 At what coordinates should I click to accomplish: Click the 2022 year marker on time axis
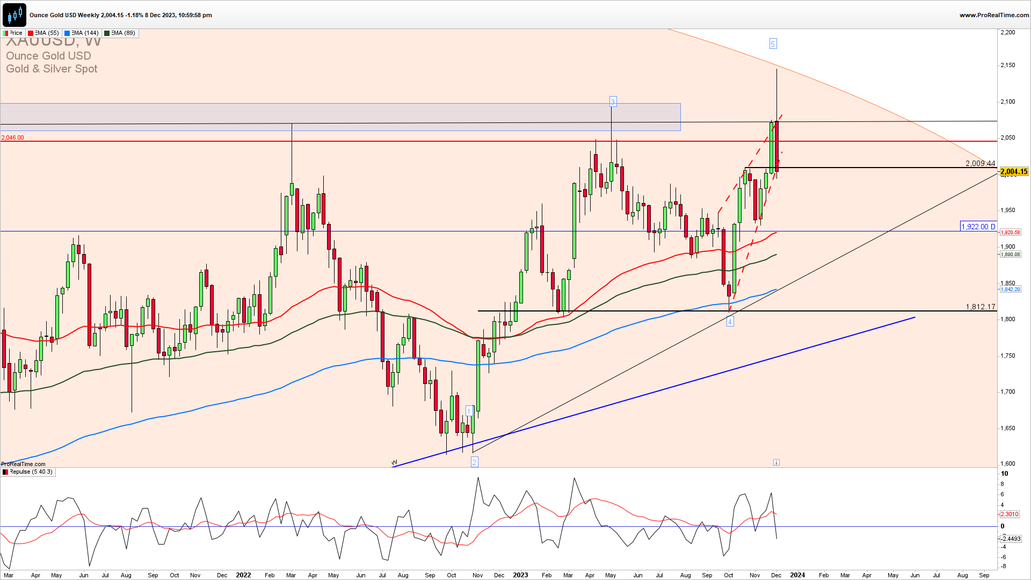pyautogui.click(x=243, y=575)
